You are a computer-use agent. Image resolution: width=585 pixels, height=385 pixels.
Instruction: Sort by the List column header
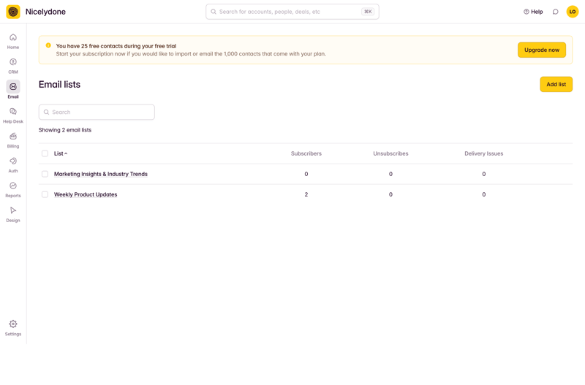pyautogui.click(x=61, y=153)
